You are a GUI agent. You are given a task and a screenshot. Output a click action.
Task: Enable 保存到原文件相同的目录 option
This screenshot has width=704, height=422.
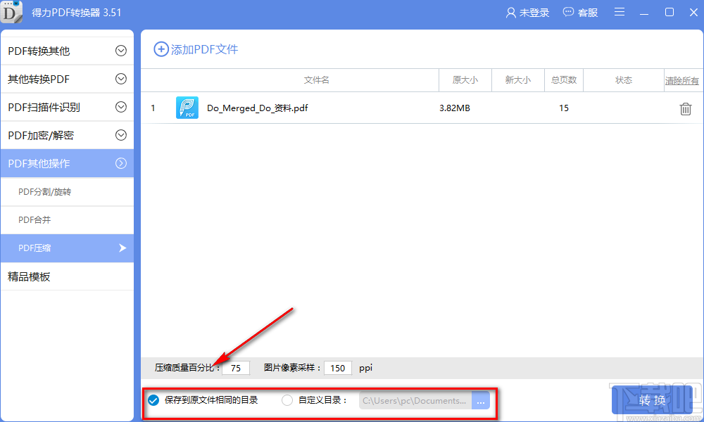coord(153,400)
